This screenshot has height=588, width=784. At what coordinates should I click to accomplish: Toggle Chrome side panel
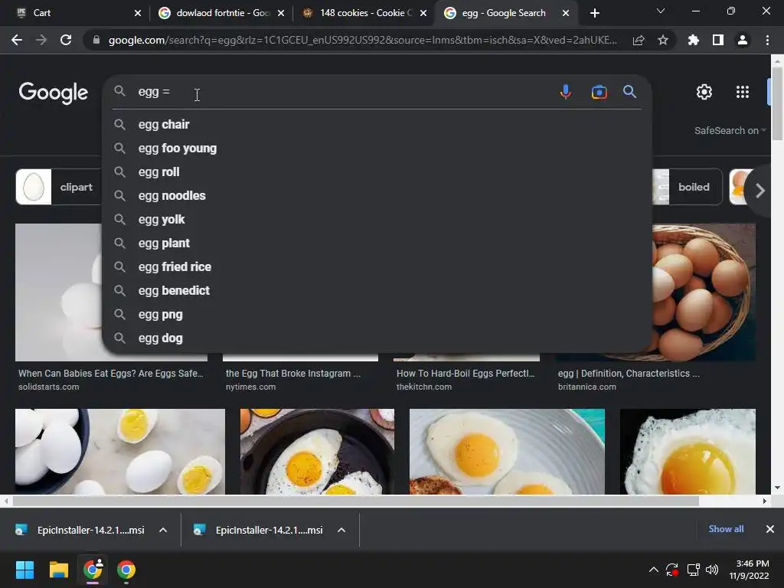pyautogui.click(x=718, y=40)
